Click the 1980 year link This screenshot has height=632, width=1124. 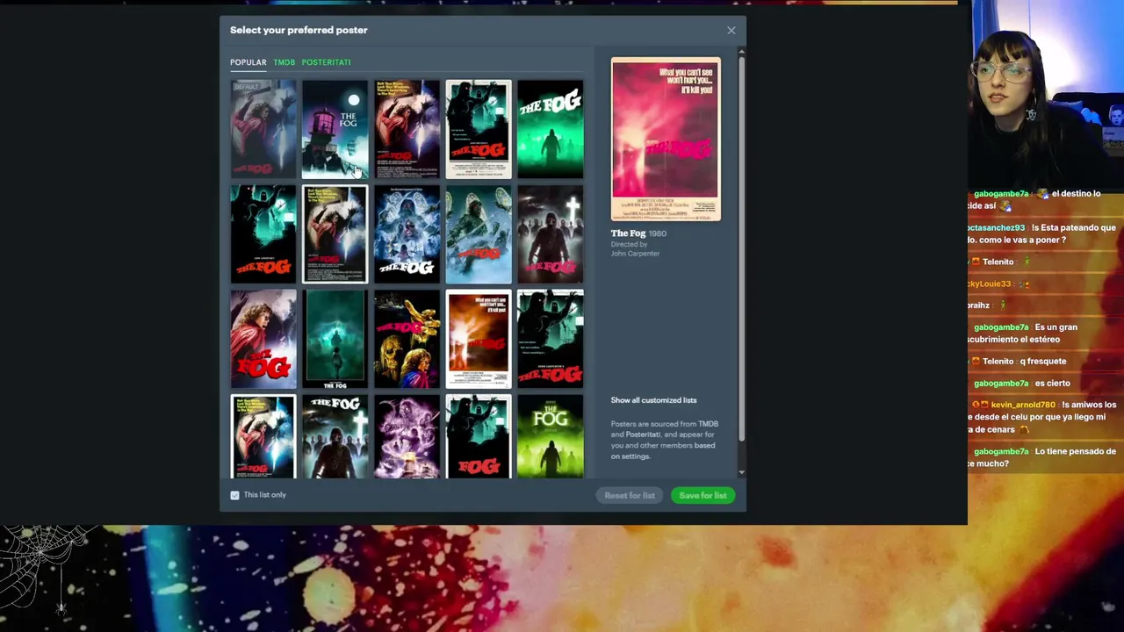(658, 233)
